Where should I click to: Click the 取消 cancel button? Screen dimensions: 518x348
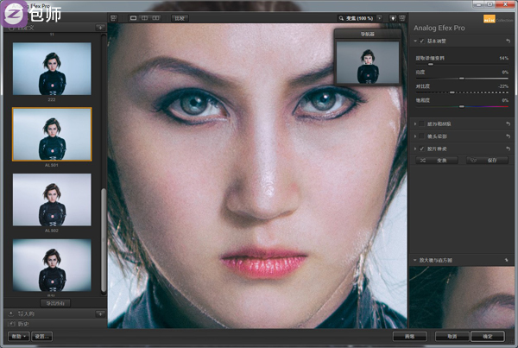[452, 337]
